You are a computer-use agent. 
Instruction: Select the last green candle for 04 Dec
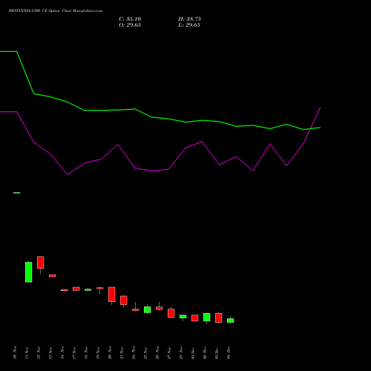[x=231, y=321]
